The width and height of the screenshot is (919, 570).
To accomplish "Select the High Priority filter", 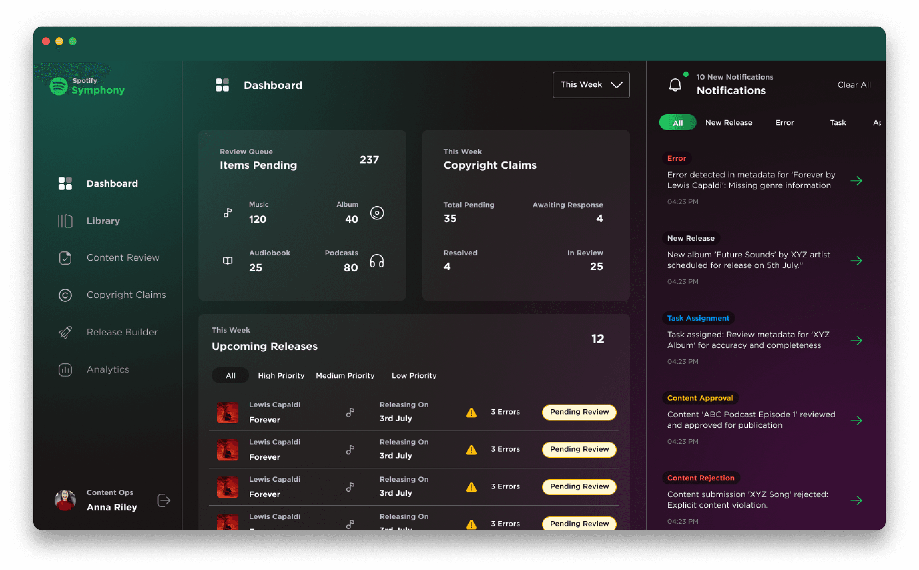I will [x=281, y=376].
